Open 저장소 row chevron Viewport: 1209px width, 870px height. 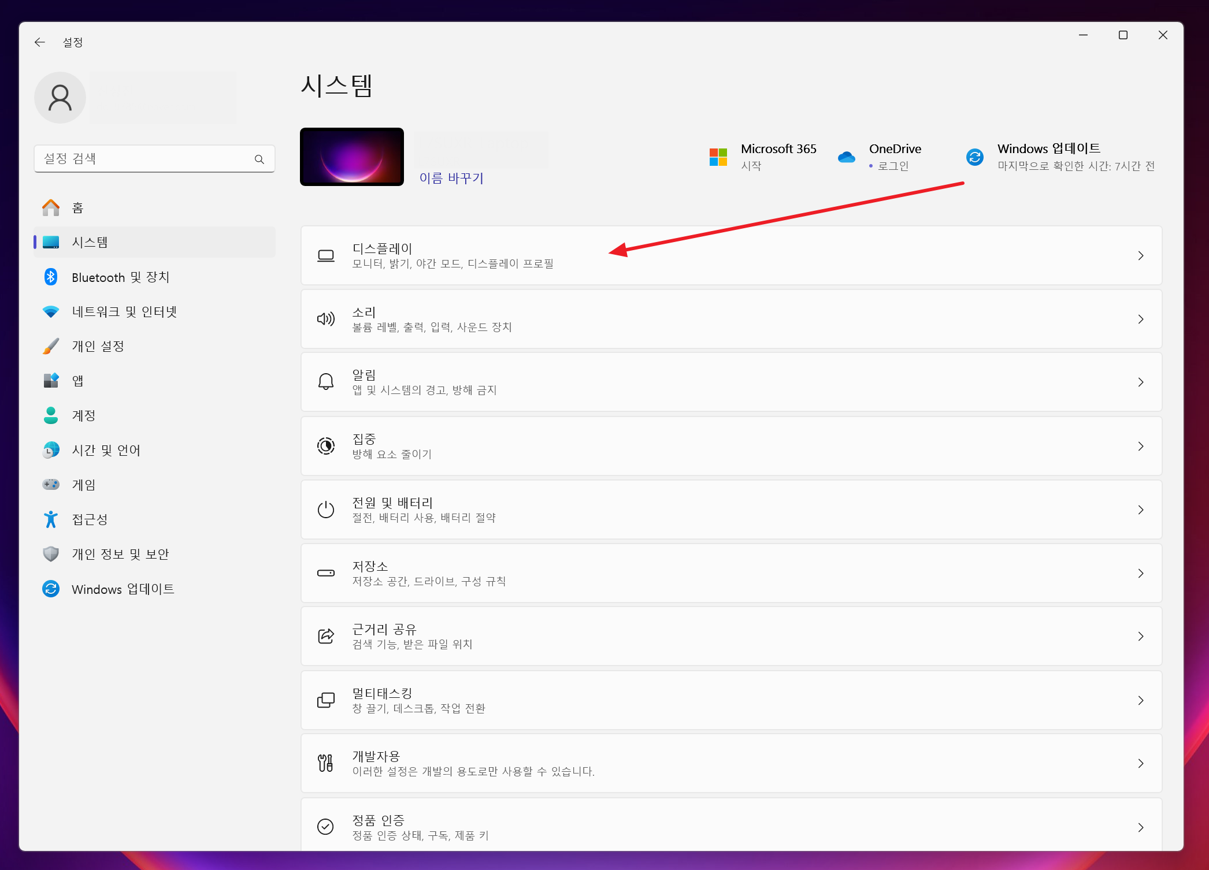coord(1140,573)
